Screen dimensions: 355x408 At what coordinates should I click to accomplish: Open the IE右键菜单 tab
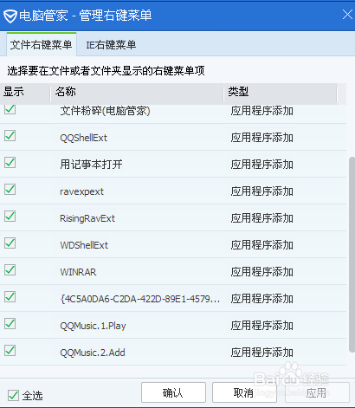tap(111, 45)
